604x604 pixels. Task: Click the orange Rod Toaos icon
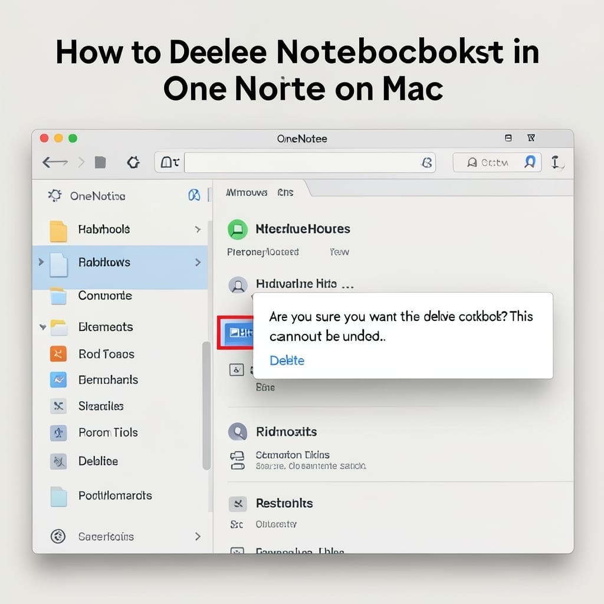click(58, 354)
